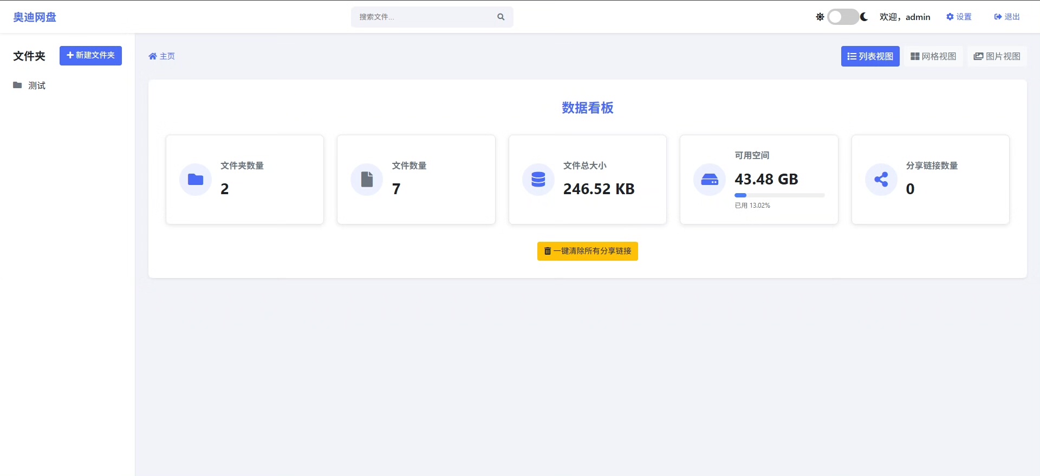The height and width of the screenshot is (476, 1040).
Task: Go to 主页 breadcrumb
Action: pos(161,56)
